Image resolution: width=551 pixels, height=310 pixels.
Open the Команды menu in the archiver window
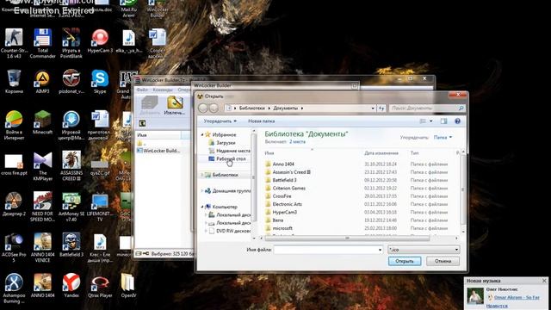click(x=163, y=90)
